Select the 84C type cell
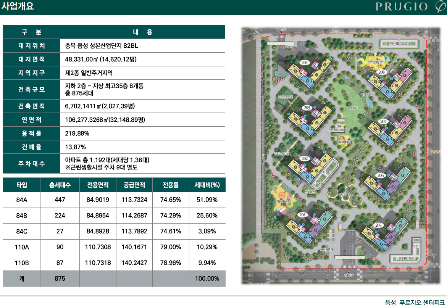447x306 pixels. click(x=22, y=231)
